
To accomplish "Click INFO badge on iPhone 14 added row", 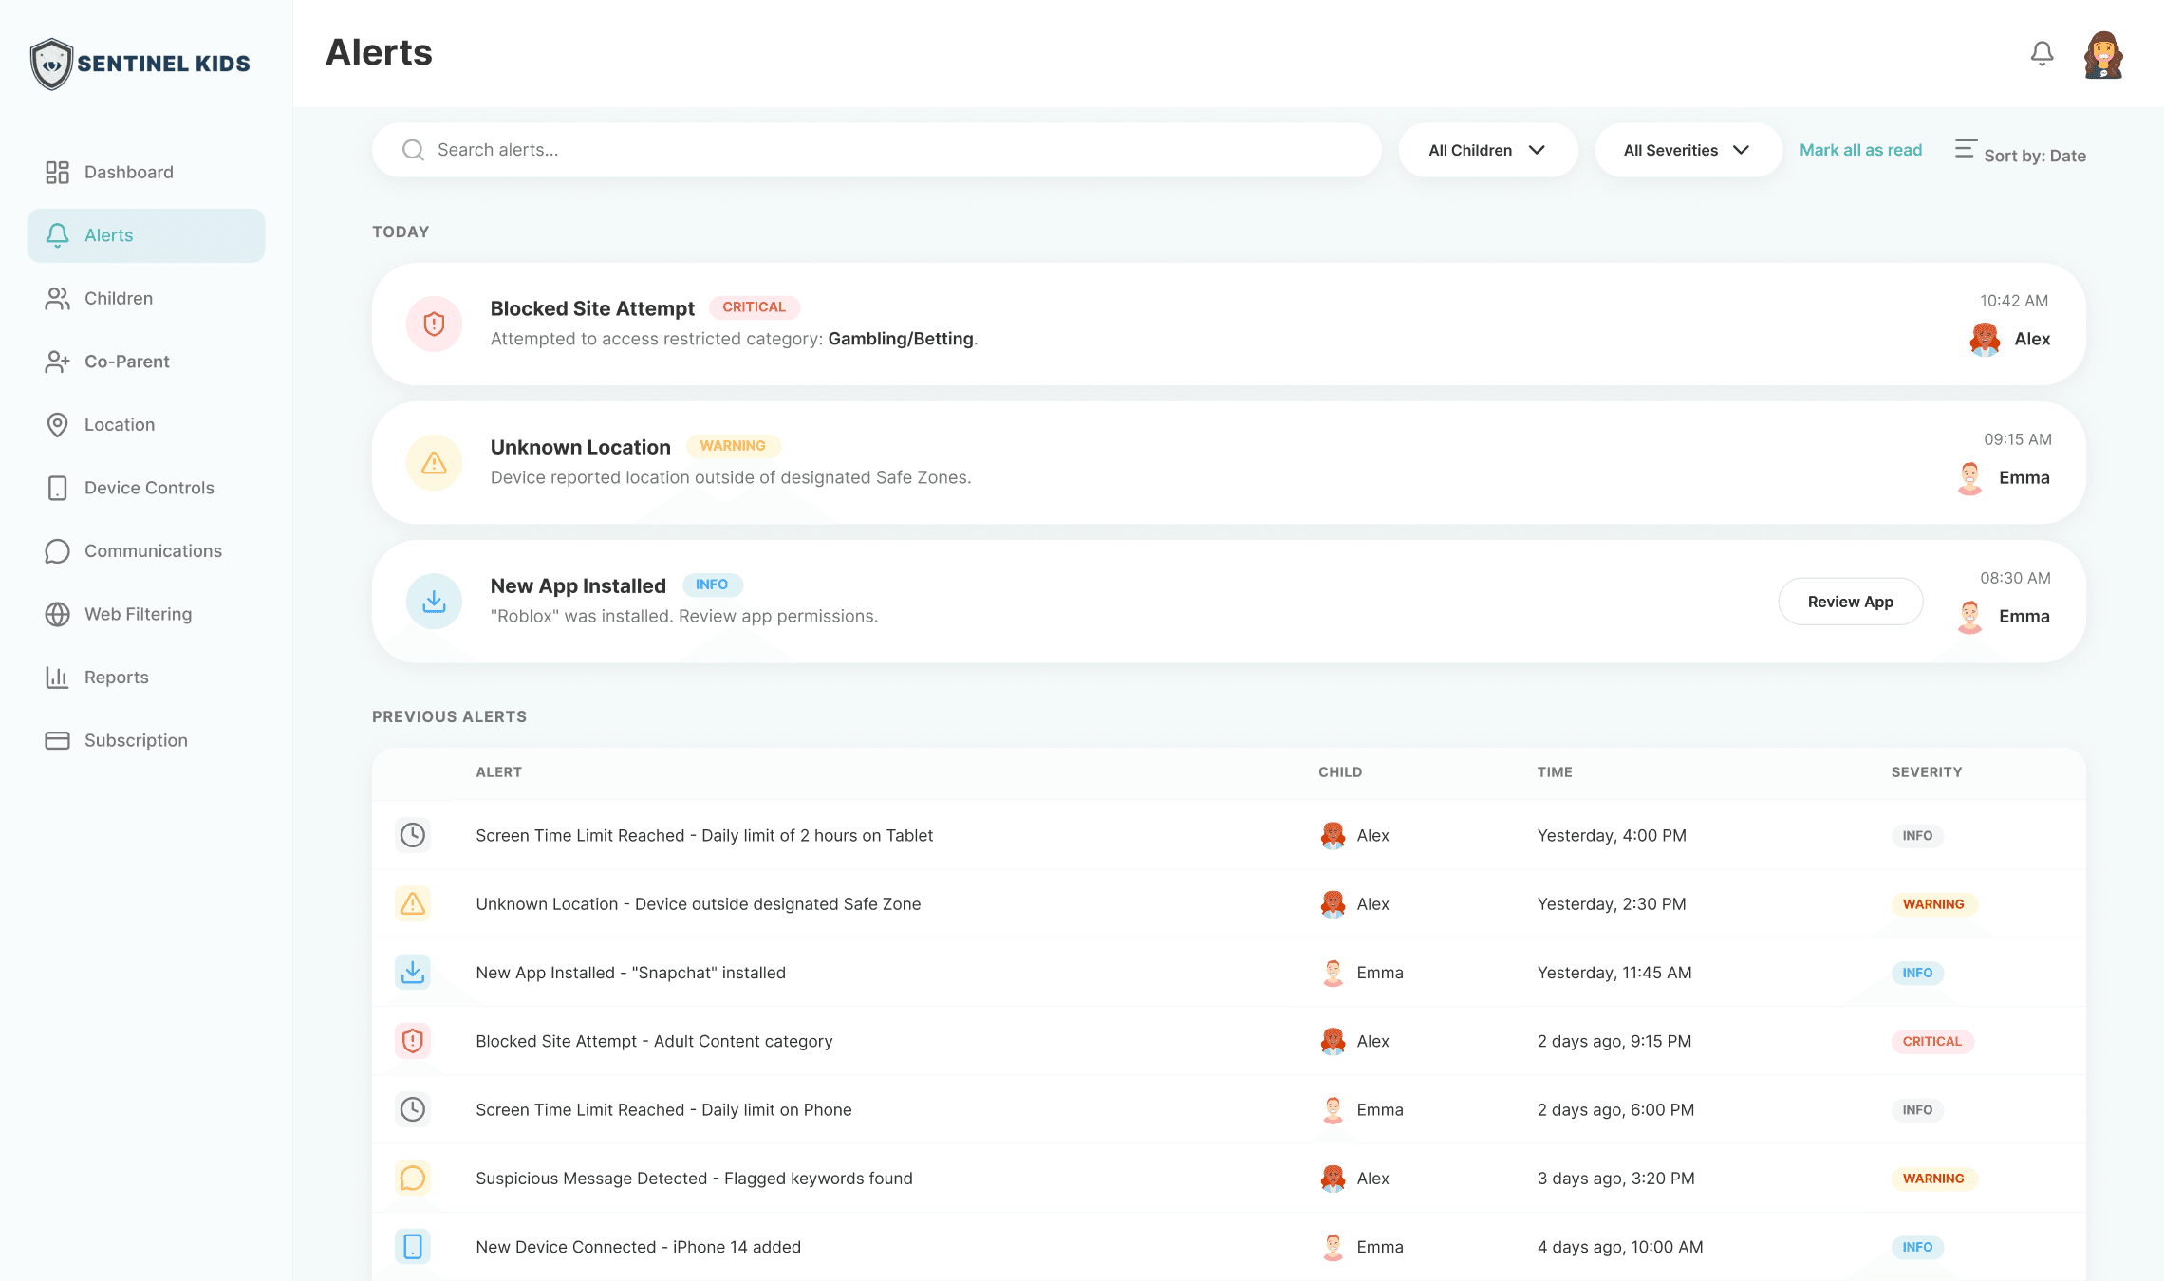I will coord(1917,1247).
